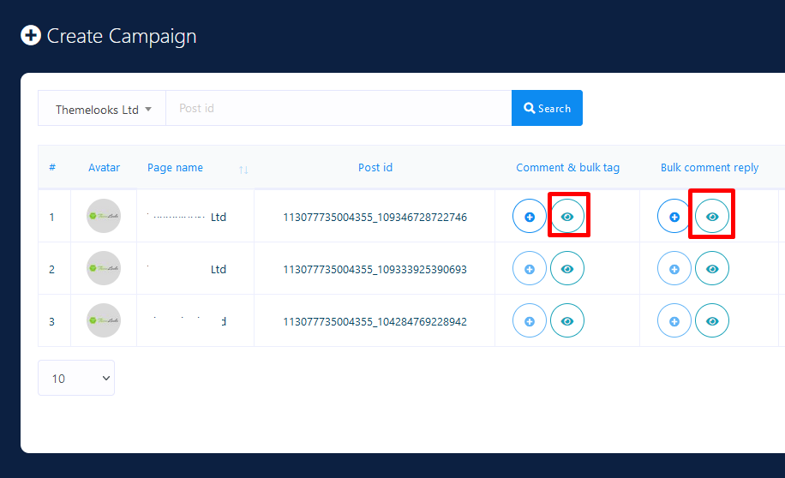Add comment & bulk tag for row 1
The image size is (785, 478).
point(530,217)
